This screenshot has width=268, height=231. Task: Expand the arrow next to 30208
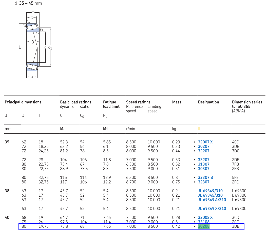(195, 226)
